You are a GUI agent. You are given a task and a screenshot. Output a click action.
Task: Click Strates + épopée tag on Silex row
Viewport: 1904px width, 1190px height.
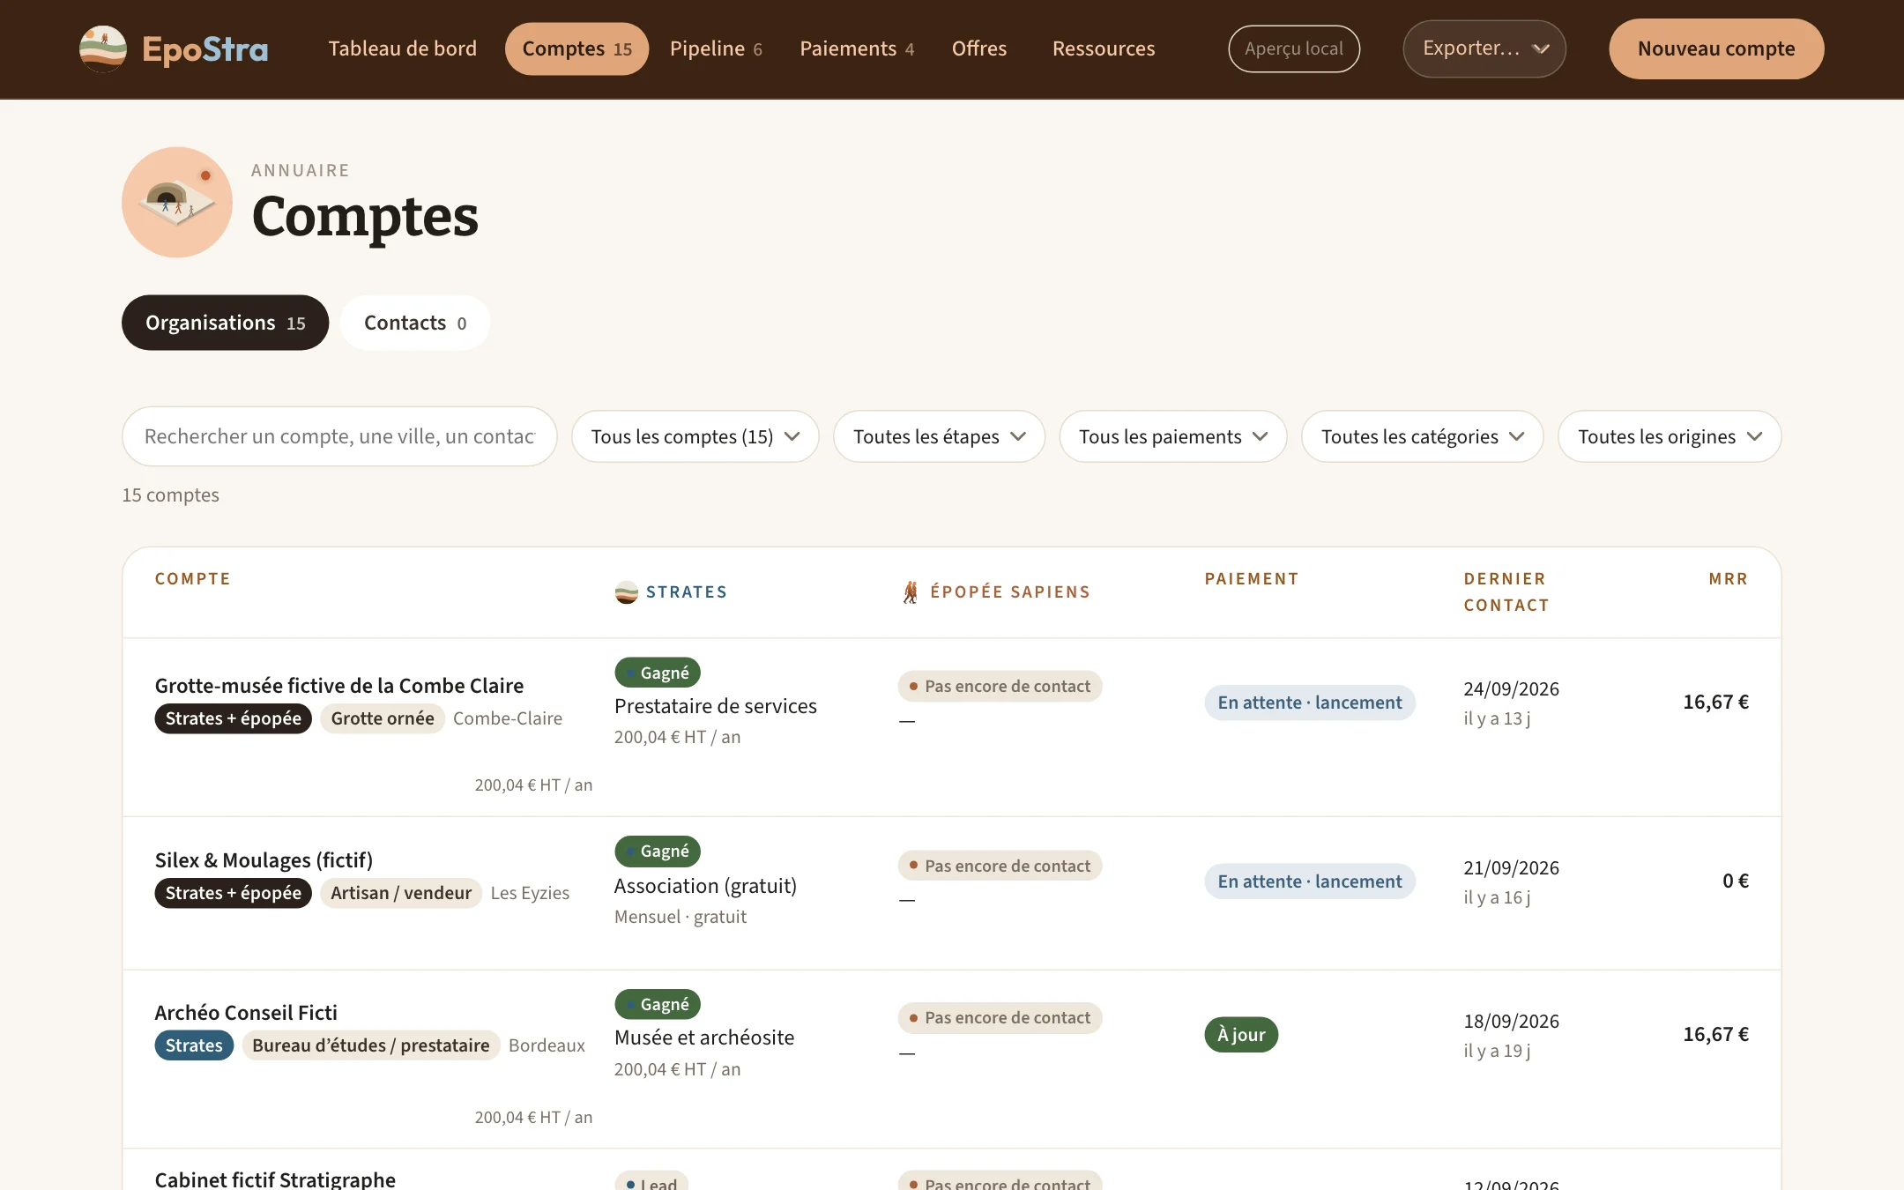234,893
